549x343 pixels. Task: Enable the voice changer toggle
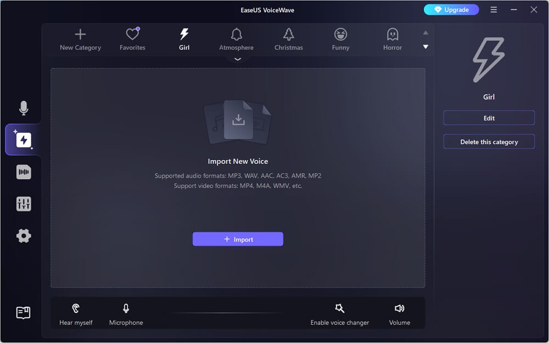tap(339, 308)
